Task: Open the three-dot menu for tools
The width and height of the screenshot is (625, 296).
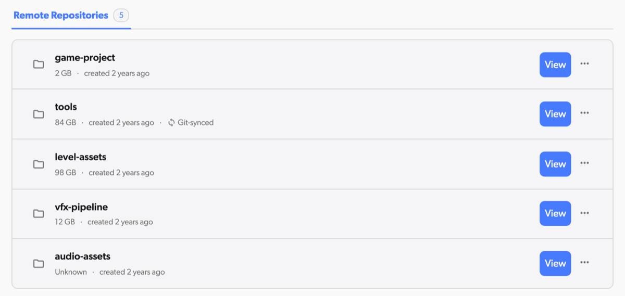Action: point(584,113)
